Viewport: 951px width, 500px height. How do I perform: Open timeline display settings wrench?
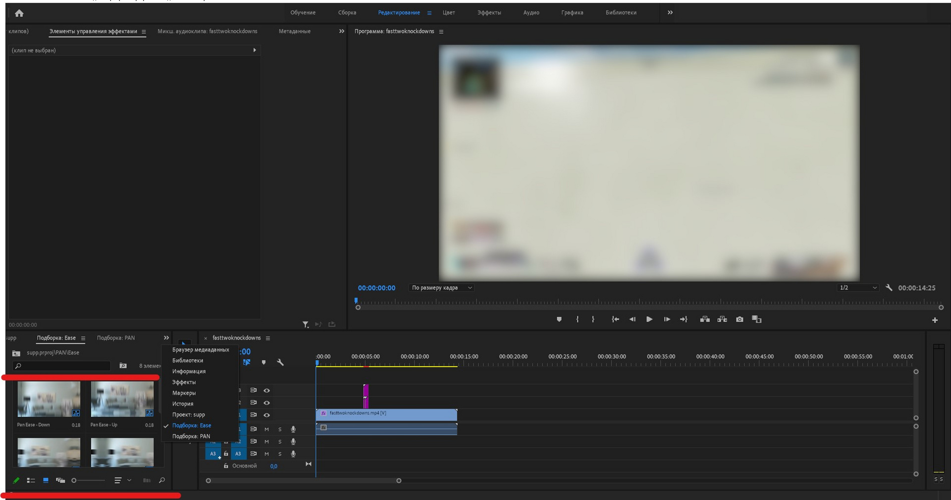tap(280, 362)
